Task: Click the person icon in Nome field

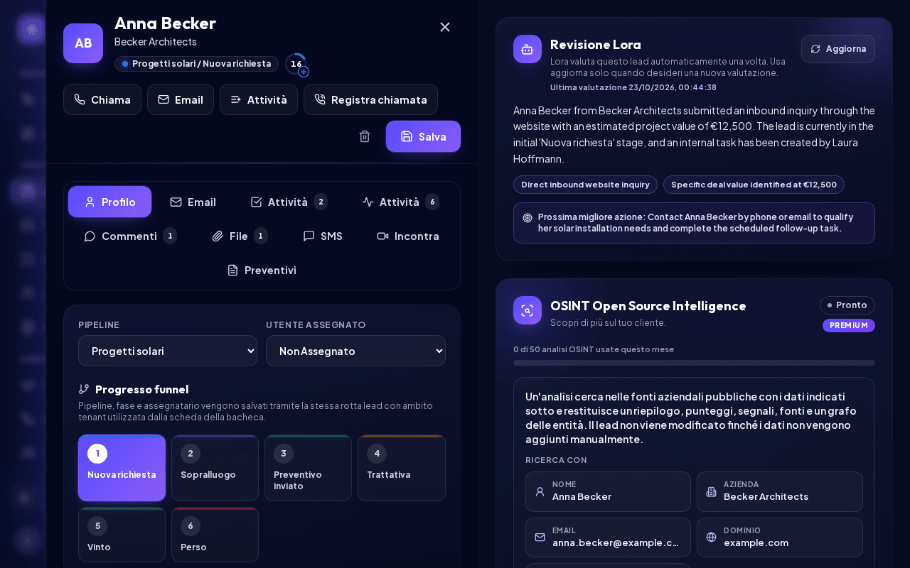Action: (540, 491)
